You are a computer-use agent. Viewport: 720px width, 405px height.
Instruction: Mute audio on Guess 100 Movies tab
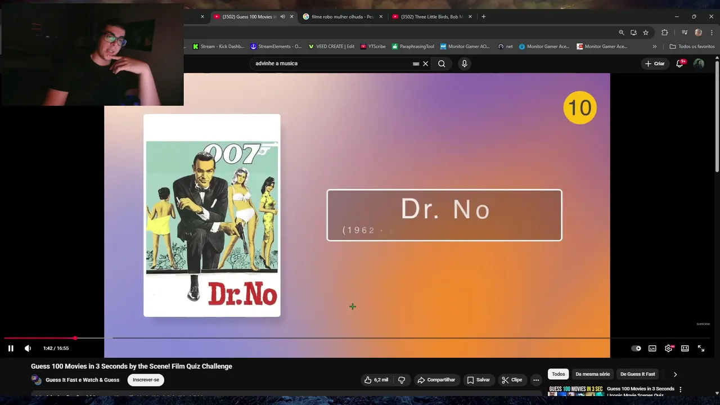click(x=282, y=17)
